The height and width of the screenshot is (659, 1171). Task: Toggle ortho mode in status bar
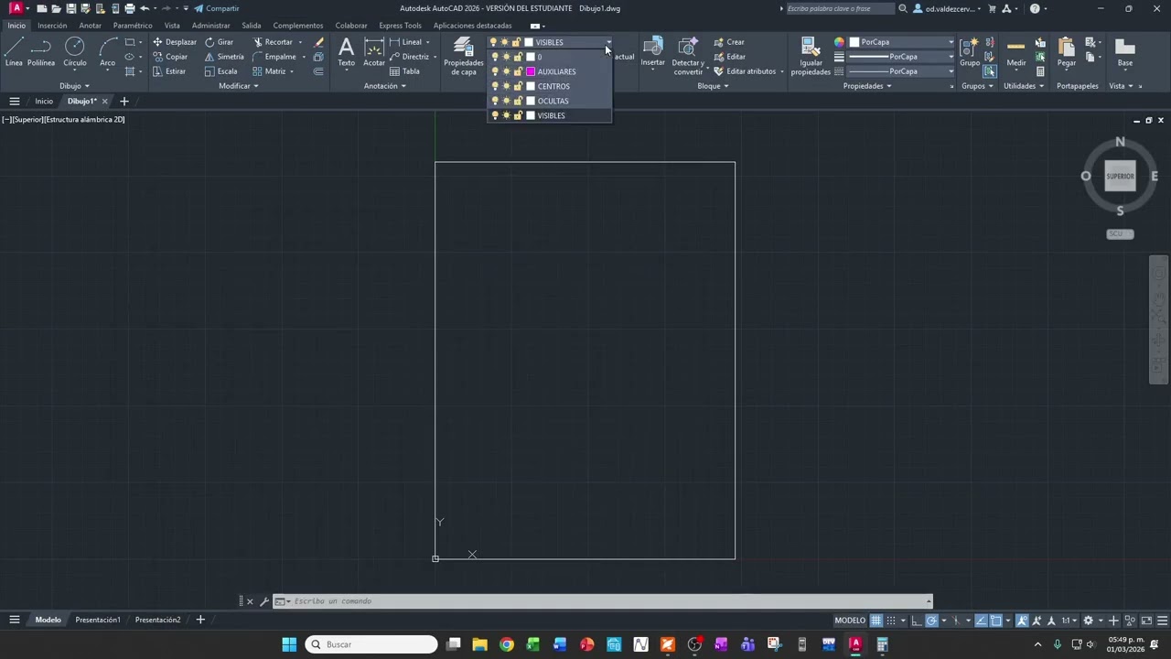[x=917, y=621]
